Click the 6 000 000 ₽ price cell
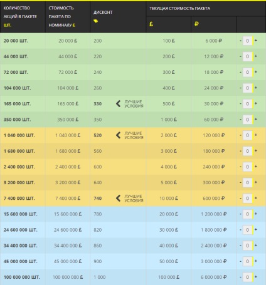 (213, 277)
